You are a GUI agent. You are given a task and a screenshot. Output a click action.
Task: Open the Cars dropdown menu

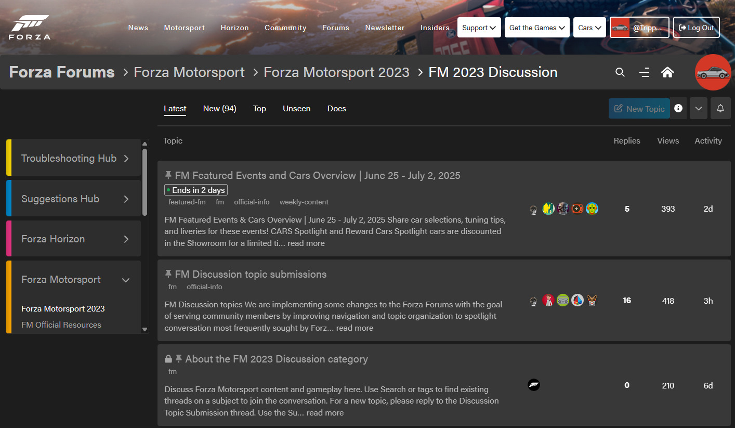tap(590, 28)
